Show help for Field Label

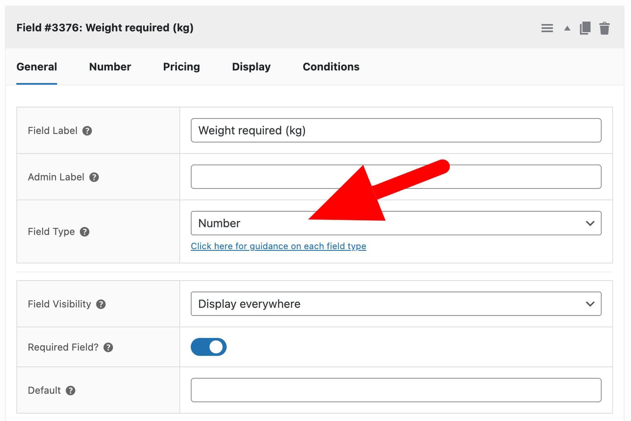[87, 130]
